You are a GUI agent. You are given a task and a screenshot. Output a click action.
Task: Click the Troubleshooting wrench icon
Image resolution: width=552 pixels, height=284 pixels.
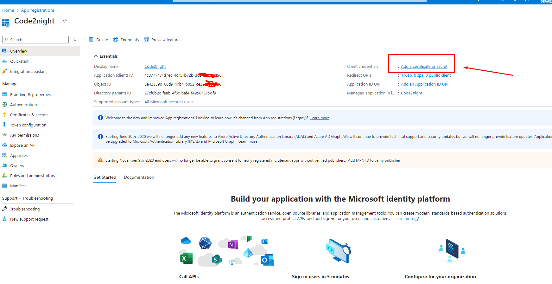(4, 209)
